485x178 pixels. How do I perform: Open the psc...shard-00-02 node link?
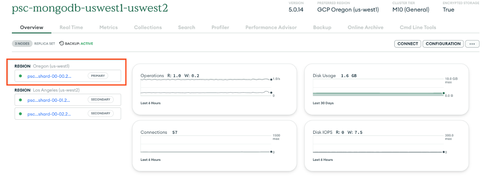49,114
